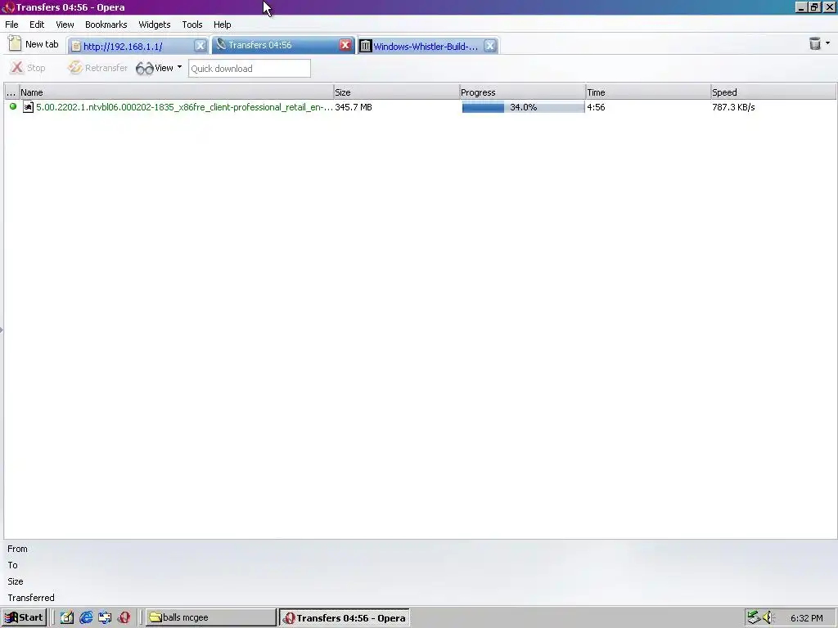Screen dimensions: 838x628
Task: Sort transfers by Speed column
Action: 773,92
